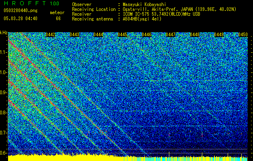Click the 0449 time marker

(x=219, y=35)
